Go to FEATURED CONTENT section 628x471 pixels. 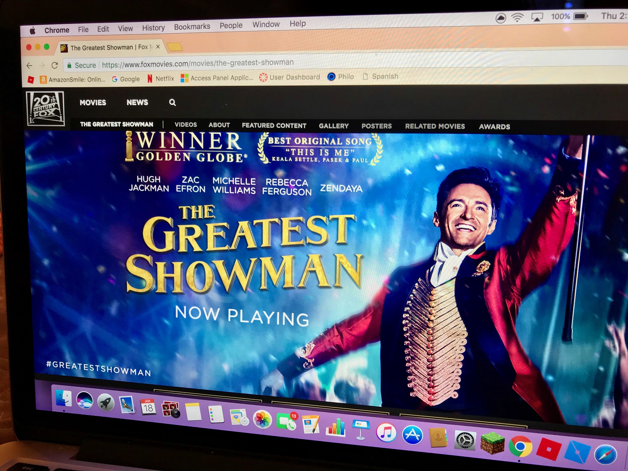(x=274, y=126)
